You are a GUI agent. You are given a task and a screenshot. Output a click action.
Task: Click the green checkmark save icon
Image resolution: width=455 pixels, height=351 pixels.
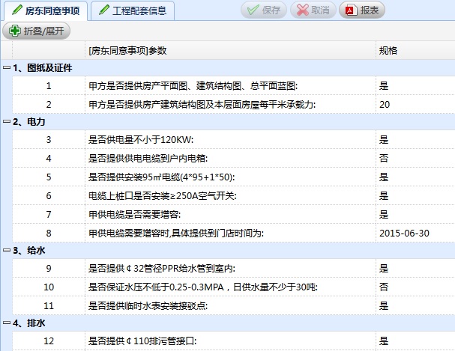pyautogui.click(x=253, y=10)
